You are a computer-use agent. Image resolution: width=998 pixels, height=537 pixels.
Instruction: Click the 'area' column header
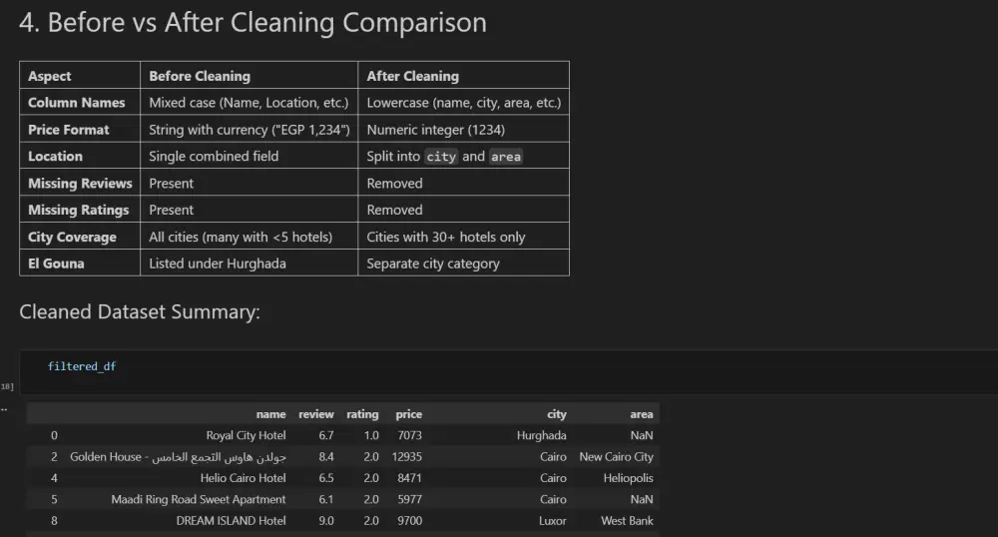642,414
